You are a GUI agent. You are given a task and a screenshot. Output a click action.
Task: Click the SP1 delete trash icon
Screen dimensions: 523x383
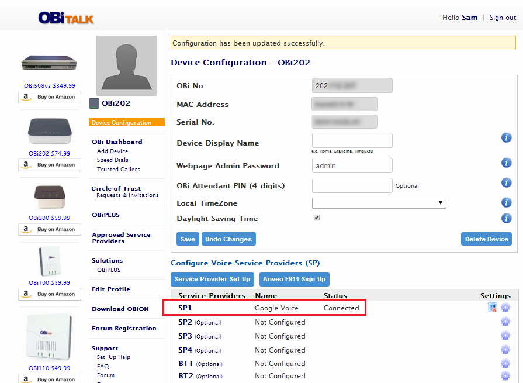[x=493, y=308]
